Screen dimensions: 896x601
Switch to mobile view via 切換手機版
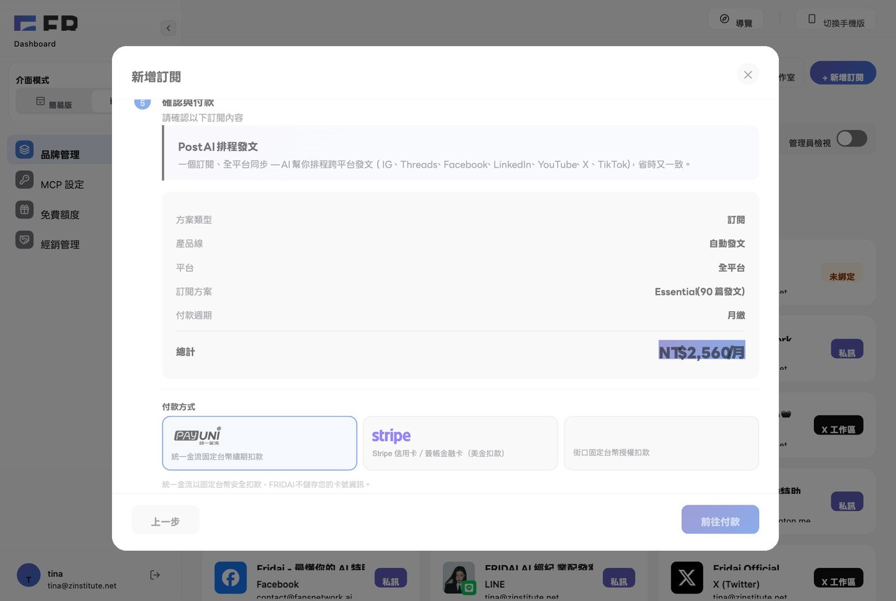(836, 19)
